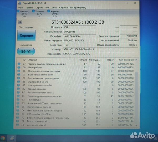The width and height of the screenshot is (158, 142).
Task: Click raw value 00001C2A598A
Action: pyautogui.click(x=126, y=64)
